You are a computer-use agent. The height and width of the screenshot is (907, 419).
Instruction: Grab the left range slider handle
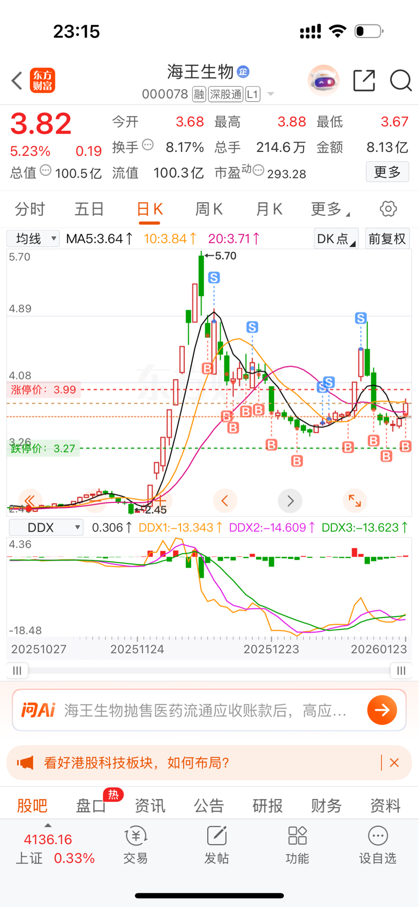tap(17, 671)
